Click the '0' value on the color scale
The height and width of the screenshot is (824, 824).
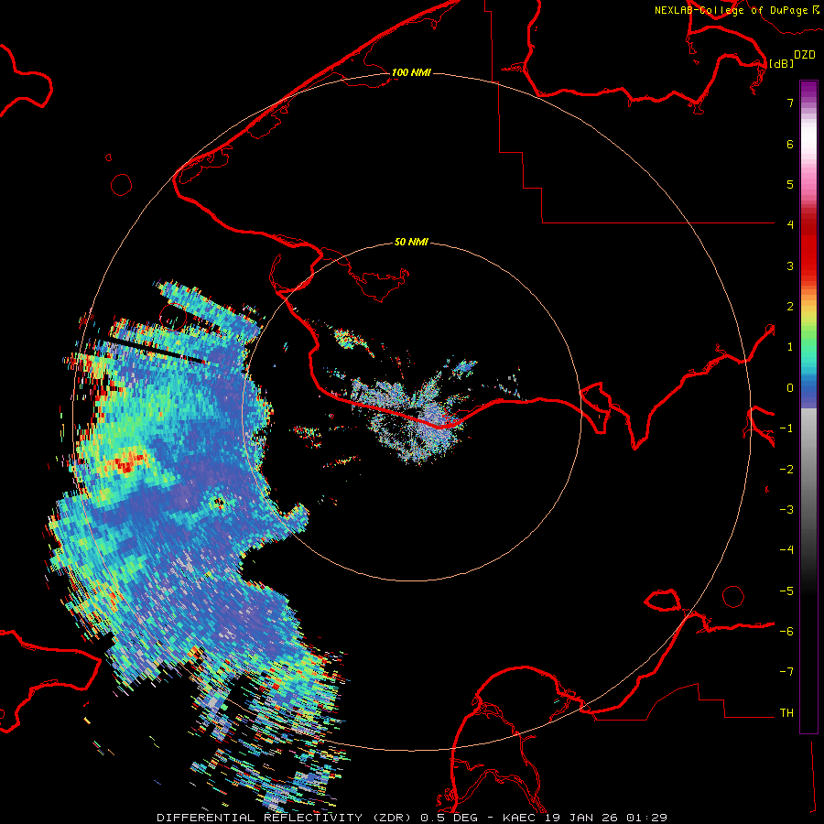click(790, 388)
